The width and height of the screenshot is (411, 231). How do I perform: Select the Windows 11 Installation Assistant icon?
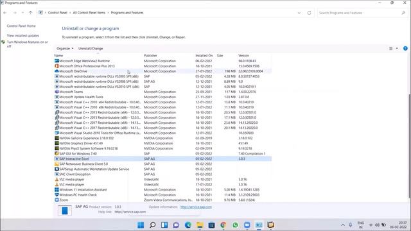(57, 190)
